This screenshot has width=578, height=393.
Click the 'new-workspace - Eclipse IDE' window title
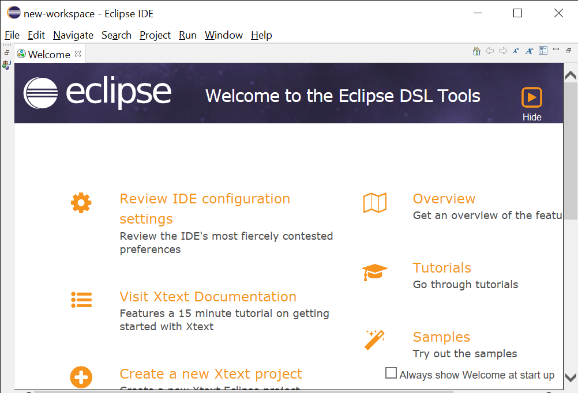88,14
